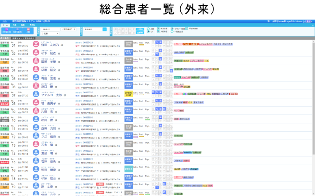Viewport: 315px width, 196px height.
Task: Click avatar icon of patient 片桐 希
Action: [36, 111]
